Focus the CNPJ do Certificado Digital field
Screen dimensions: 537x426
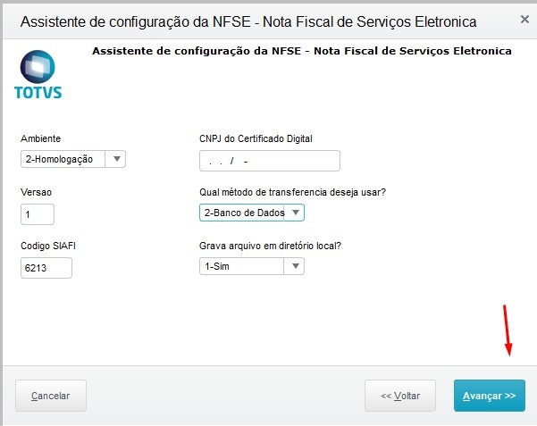269,161
